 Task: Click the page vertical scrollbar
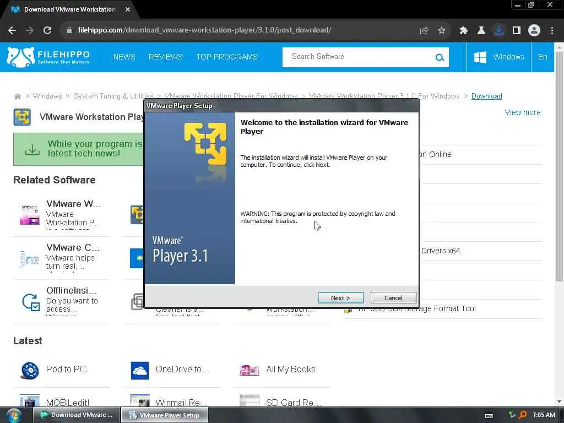coord(559,165)
